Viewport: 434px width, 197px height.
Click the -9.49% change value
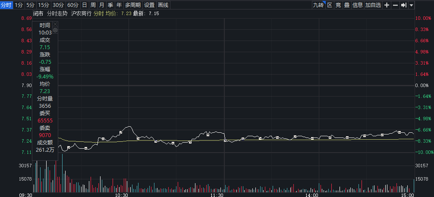coord(45,77)
